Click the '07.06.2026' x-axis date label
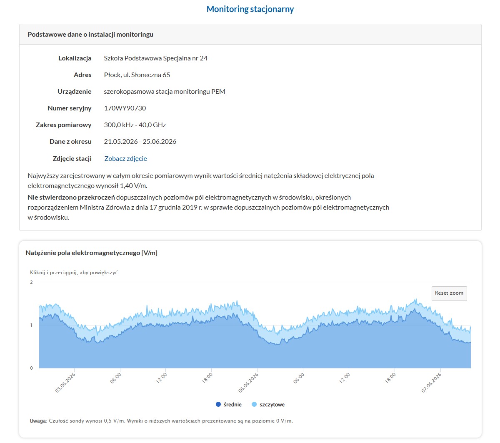This screenshot has width=500, height=443. coord(432,383)
